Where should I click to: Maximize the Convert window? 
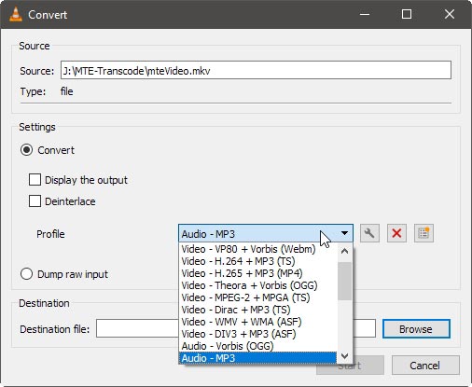[407, 14]
